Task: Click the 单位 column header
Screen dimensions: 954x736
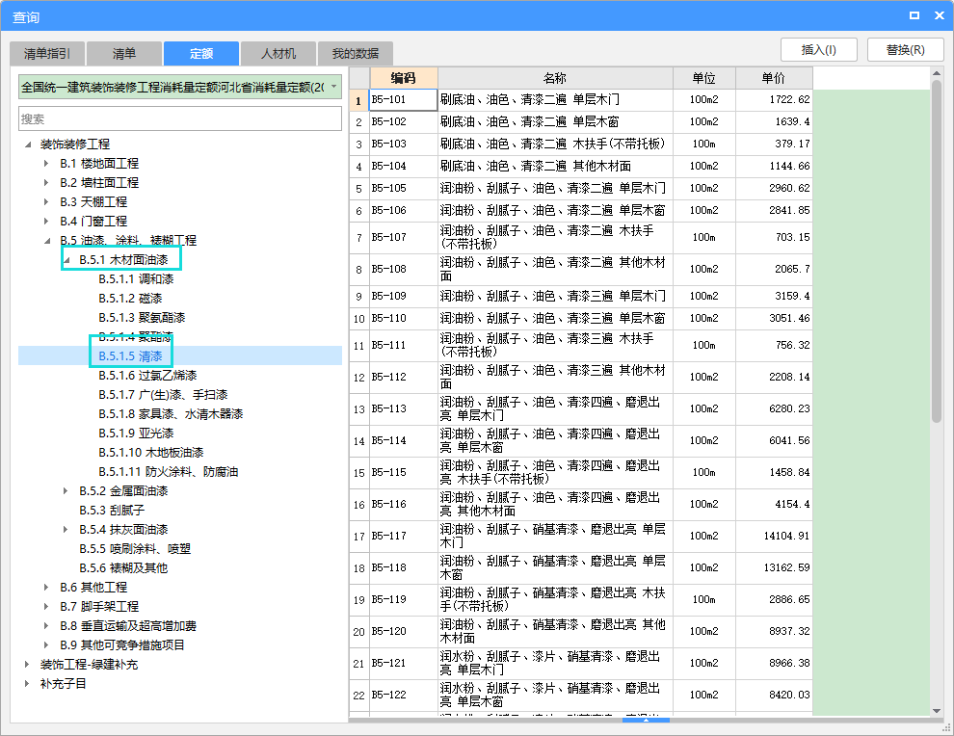Action: (x=704, y=78)
